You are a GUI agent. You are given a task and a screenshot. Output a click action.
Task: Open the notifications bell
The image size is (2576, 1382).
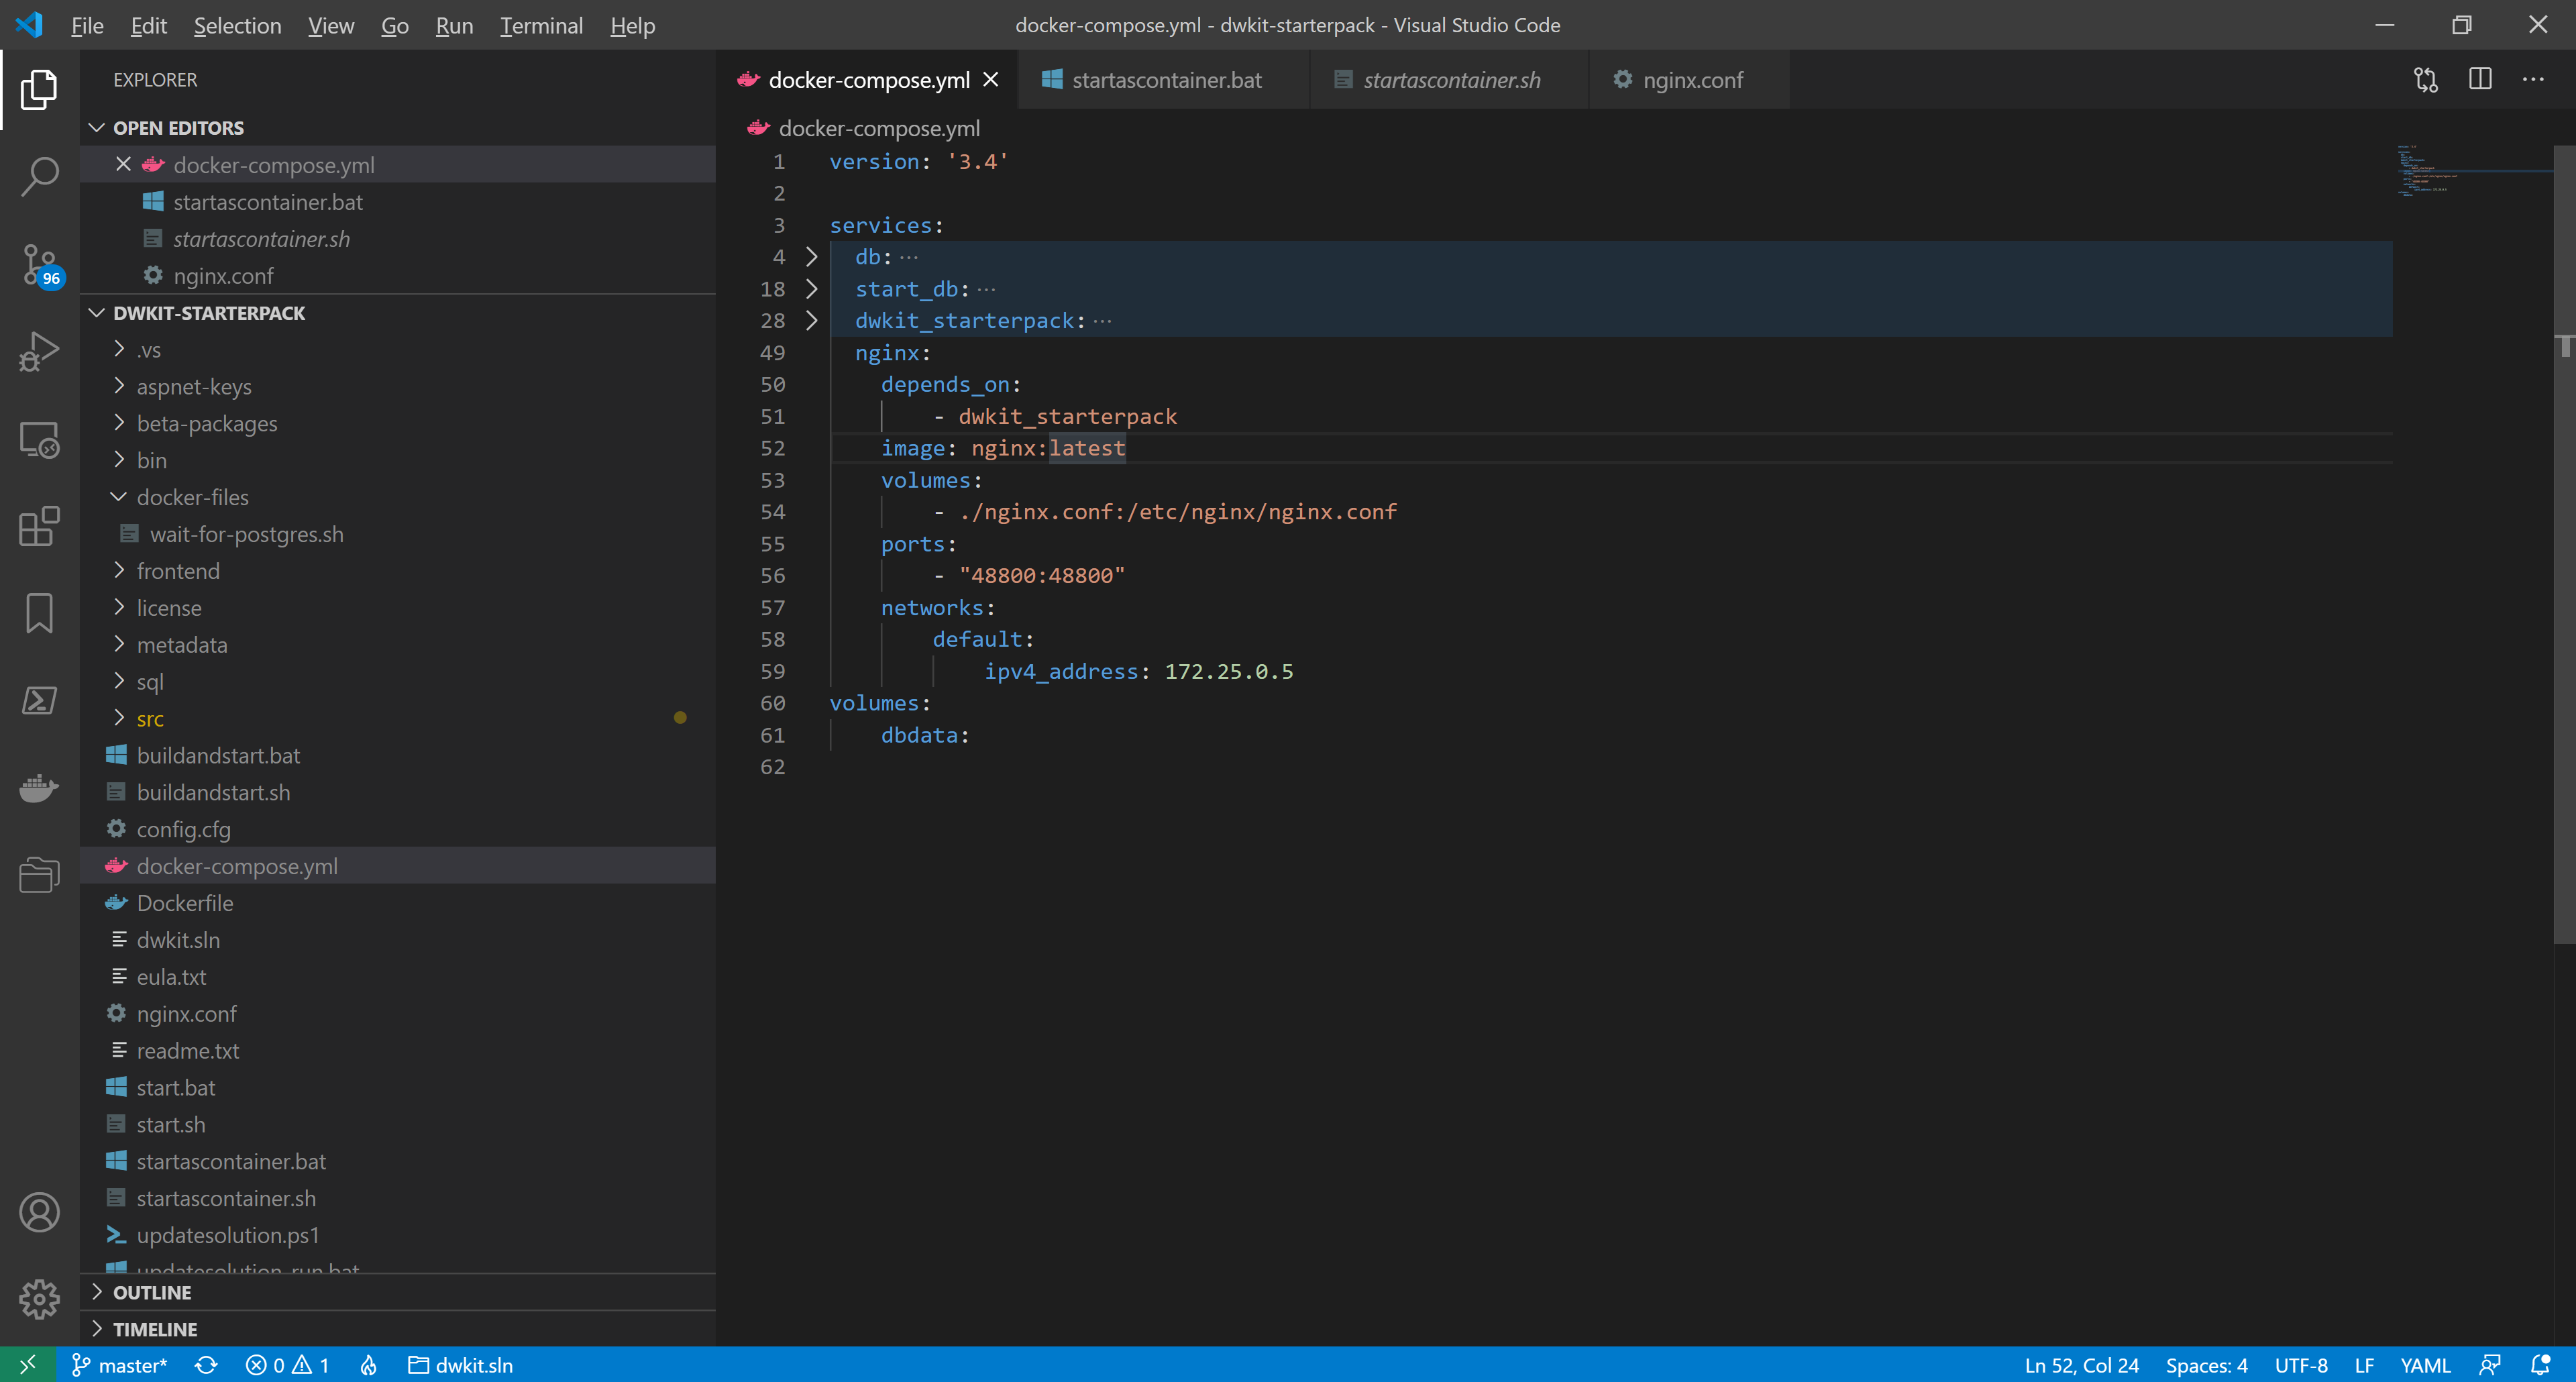click(2540, 1364)
